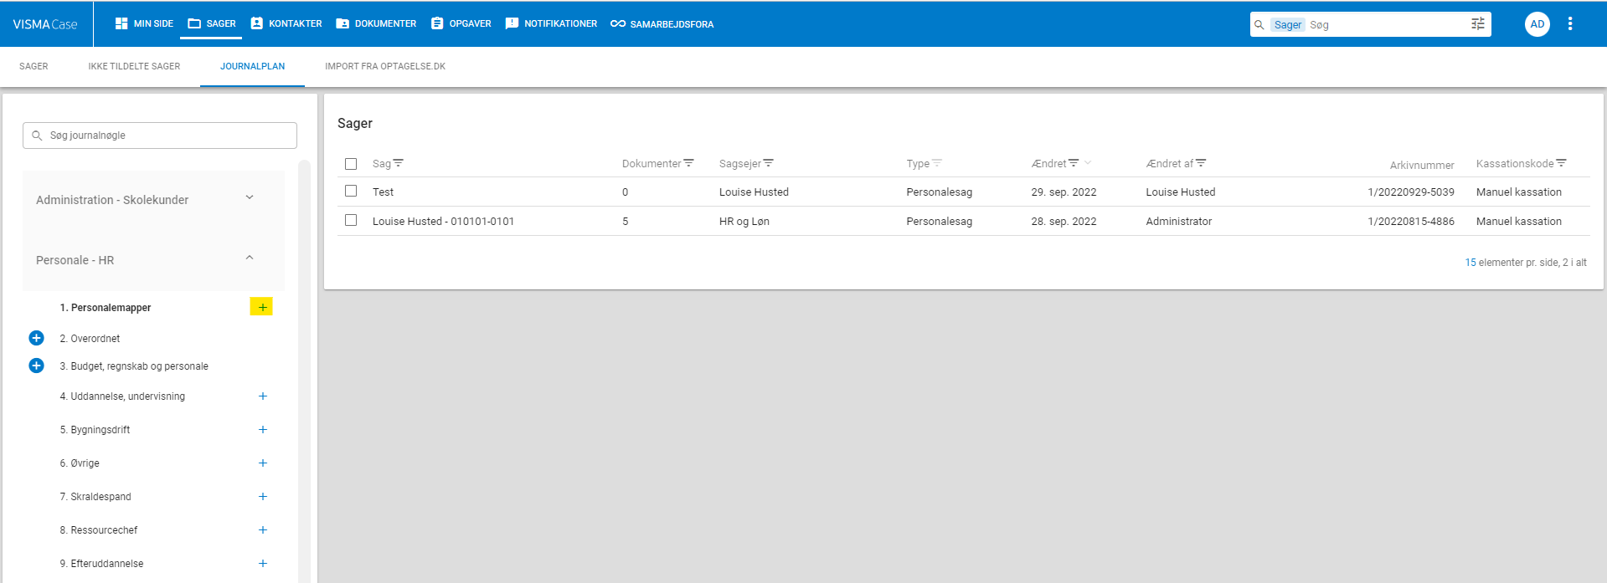
Task: Click the Kontakter contacts icon
Action: [x=257, y=23]
